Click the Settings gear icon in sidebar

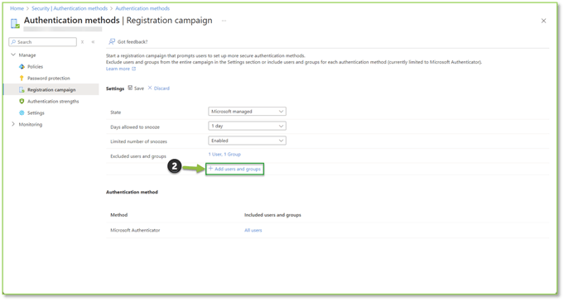22,112
